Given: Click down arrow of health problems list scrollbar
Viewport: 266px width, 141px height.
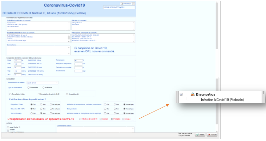Looking at the screenshot, I should (69, 41).
